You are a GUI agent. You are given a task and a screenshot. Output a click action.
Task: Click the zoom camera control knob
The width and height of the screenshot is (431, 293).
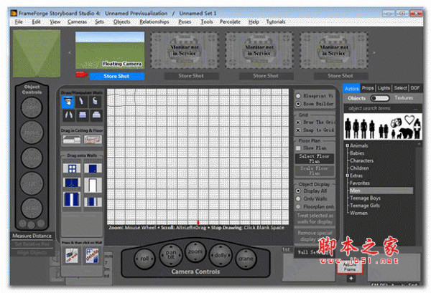[195, 251]
